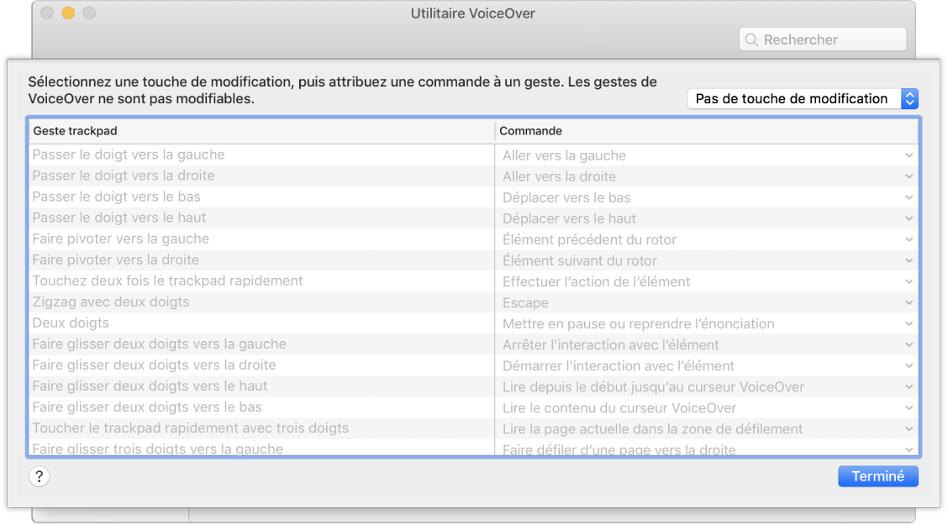The height and width of the screenshot is (525, 948).
Task: Open the dropdown next to "Déplacer vers le bas"
Action: (908, 197)
